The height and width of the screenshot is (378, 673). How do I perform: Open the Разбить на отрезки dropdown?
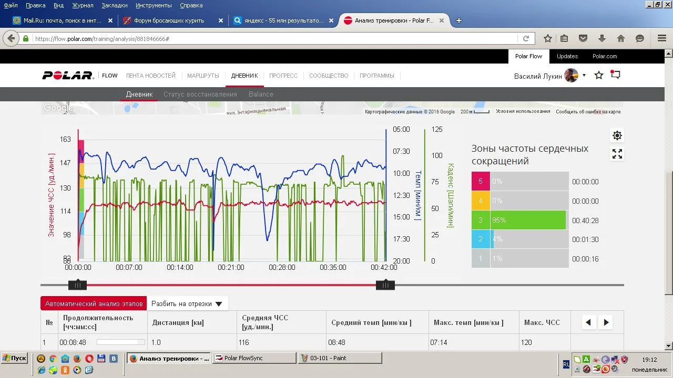(187, 303)
